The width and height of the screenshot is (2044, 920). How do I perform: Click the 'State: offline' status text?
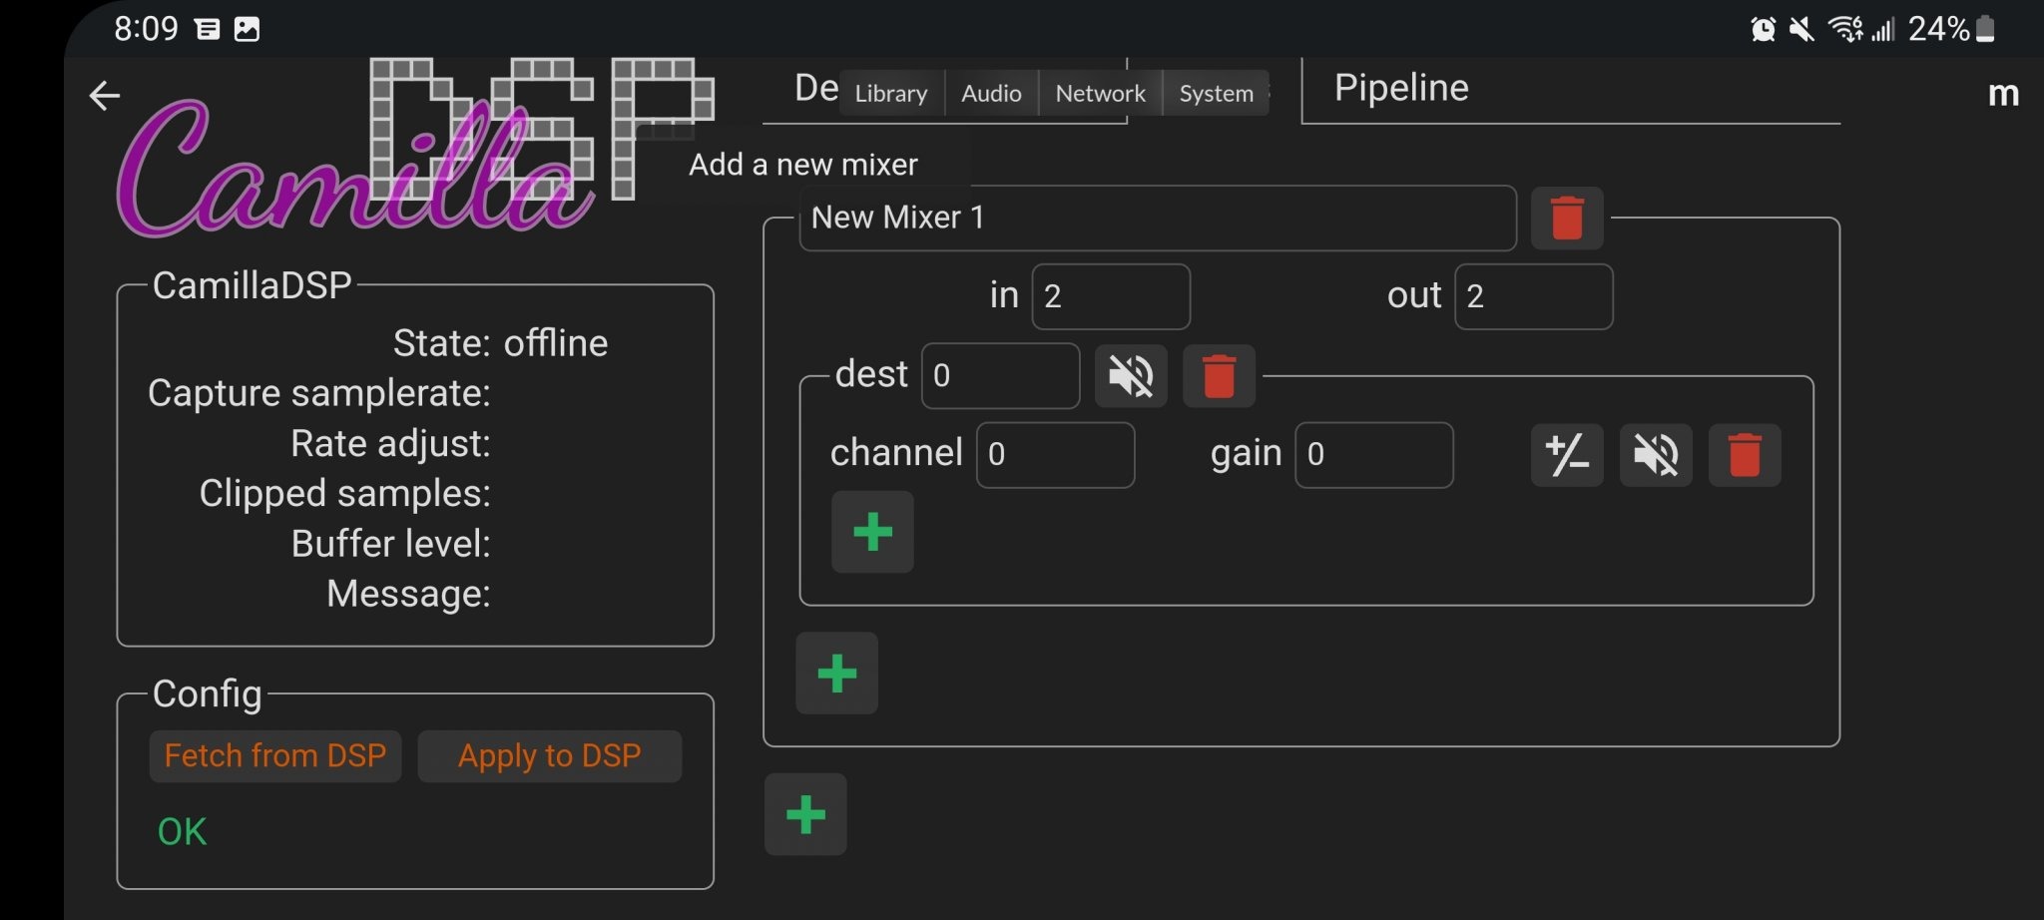coord(500,343)
